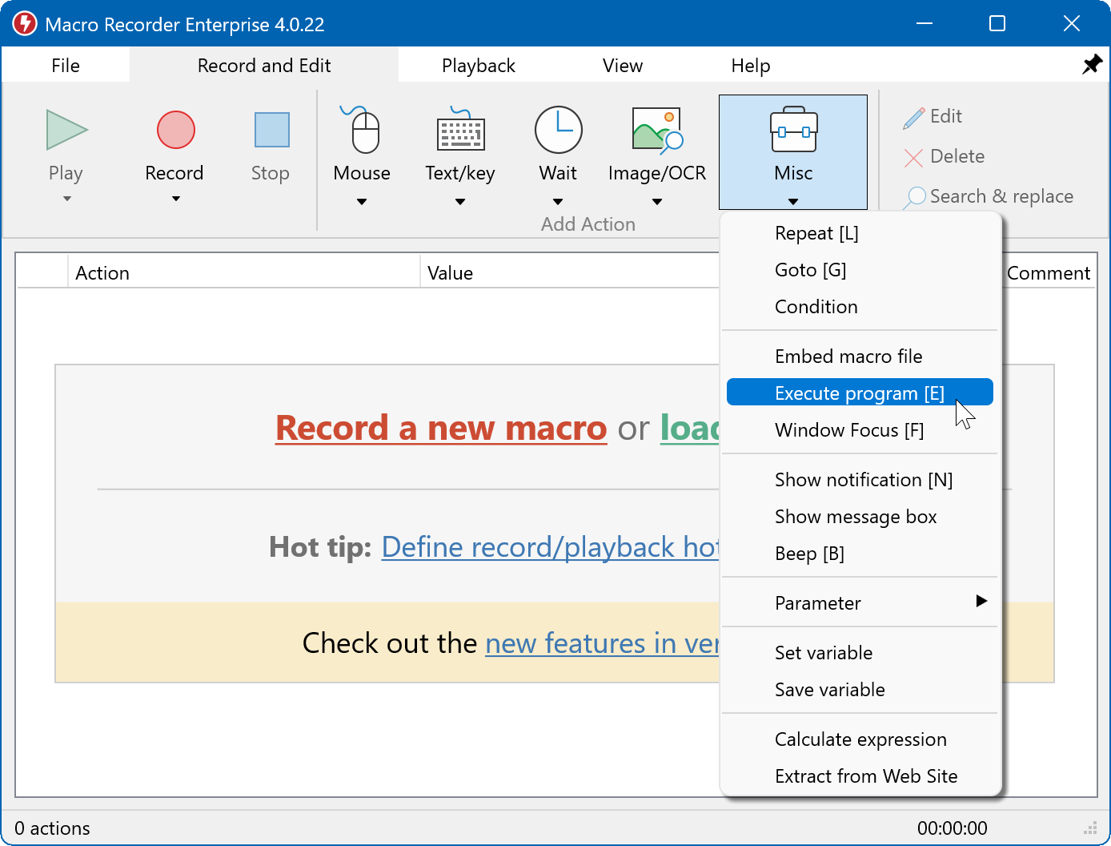The height and width of the screenshot is (846, 1111).
Task: Click the Record a new macro link
Action: pyautogui.click(x=441, y=428)
